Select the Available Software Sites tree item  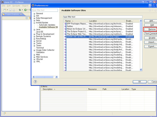(48, 27)
